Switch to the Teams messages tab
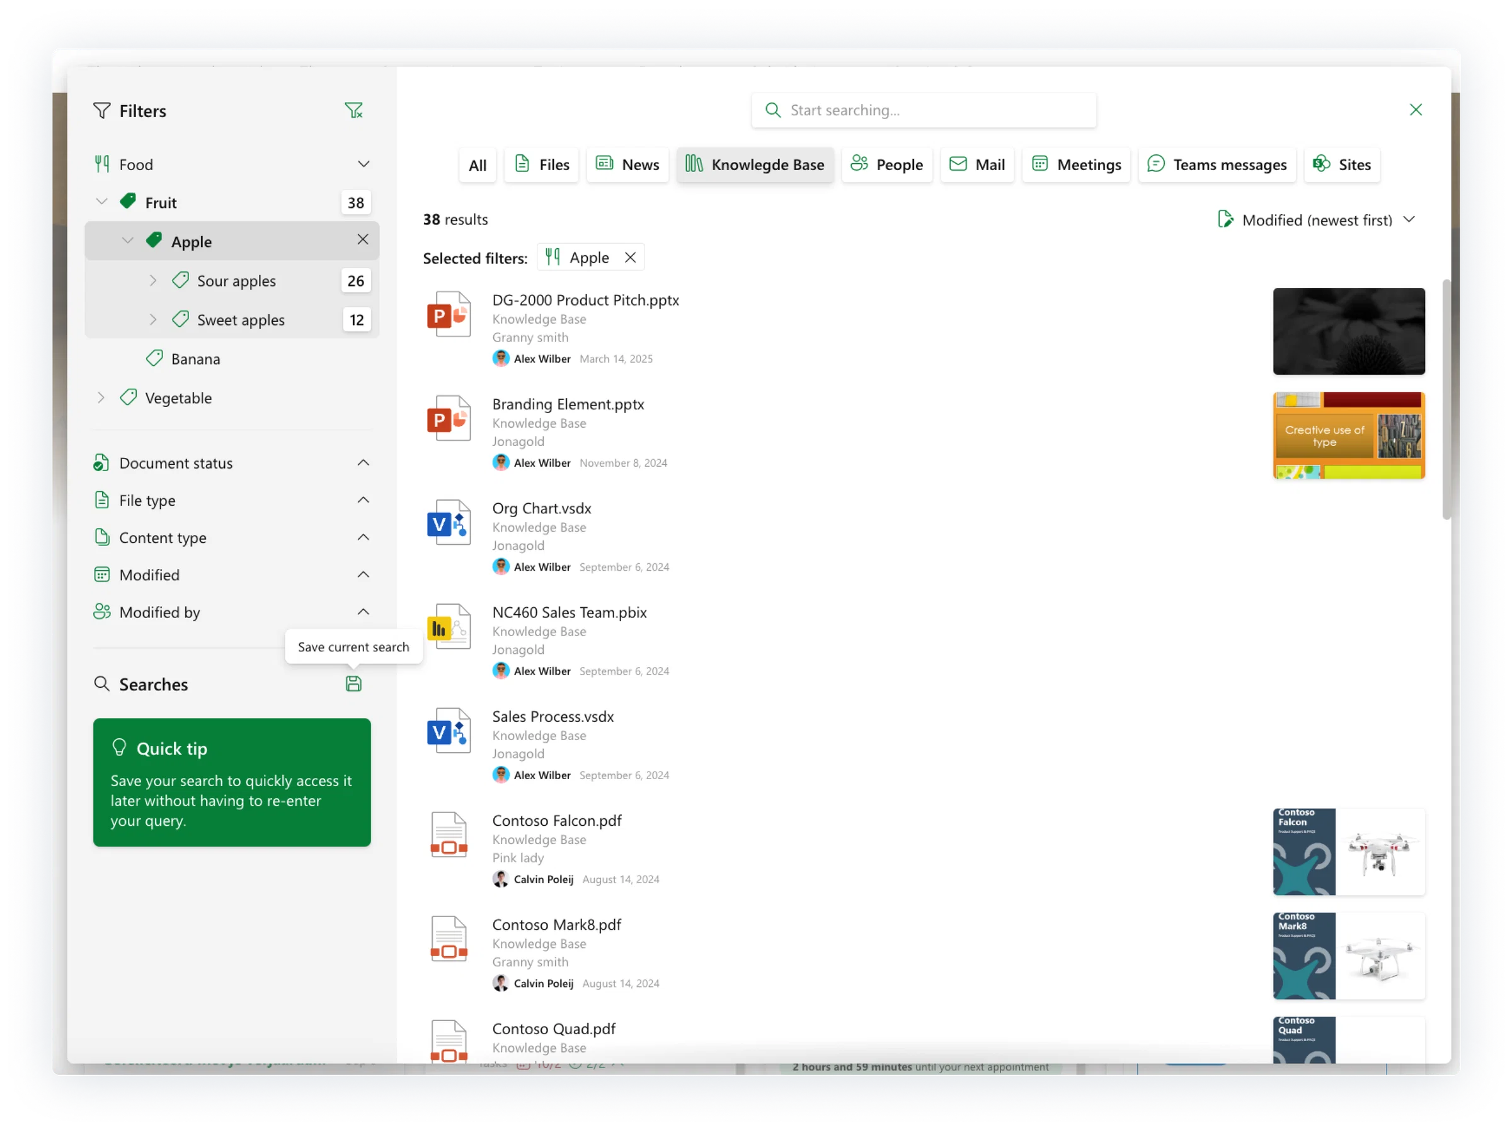The image size is (1512, 1130). click(x=1217, y=165)
